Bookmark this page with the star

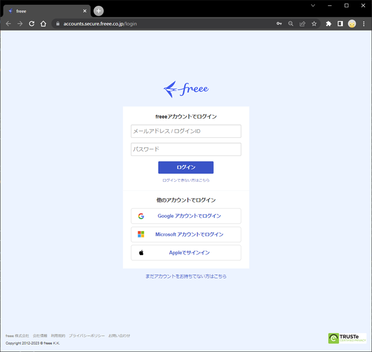coord(314,23)
